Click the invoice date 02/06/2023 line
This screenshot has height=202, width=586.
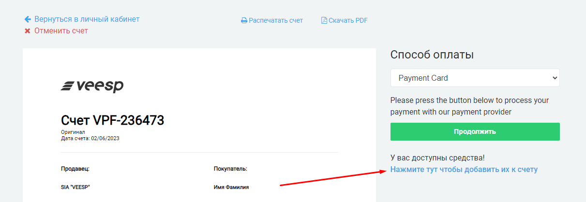click(x=90, y=138)
